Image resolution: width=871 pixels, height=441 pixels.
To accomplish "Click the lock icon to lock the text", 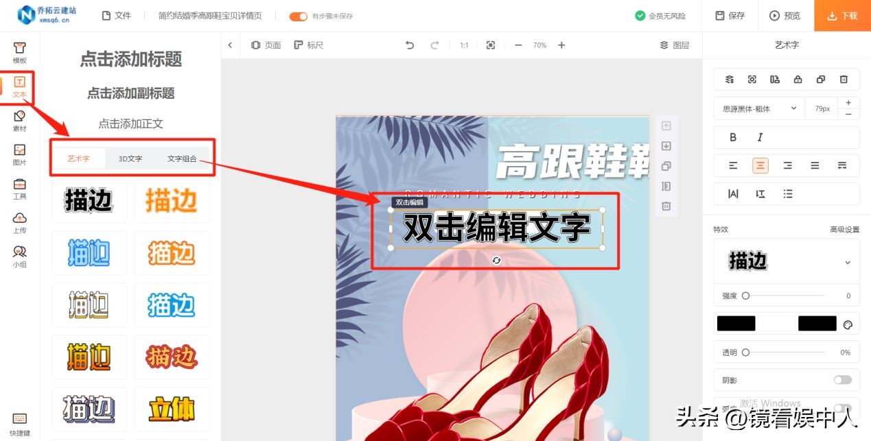I will [798, 79].
